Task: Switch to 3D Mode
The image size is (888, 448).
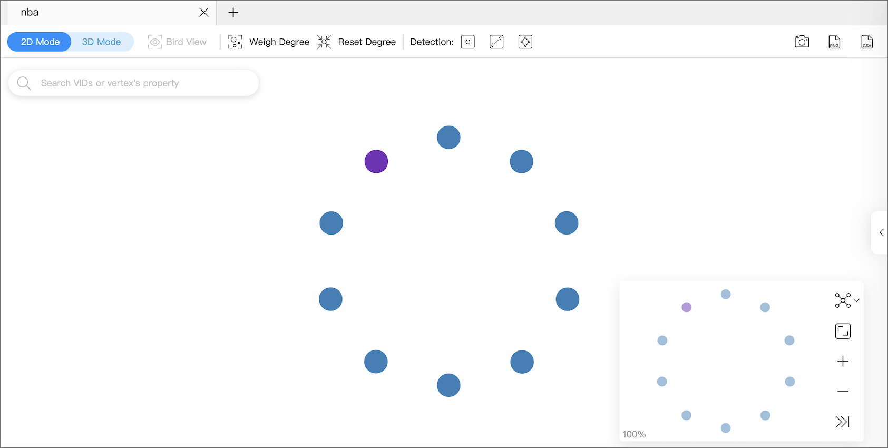Action: (101, 42)
